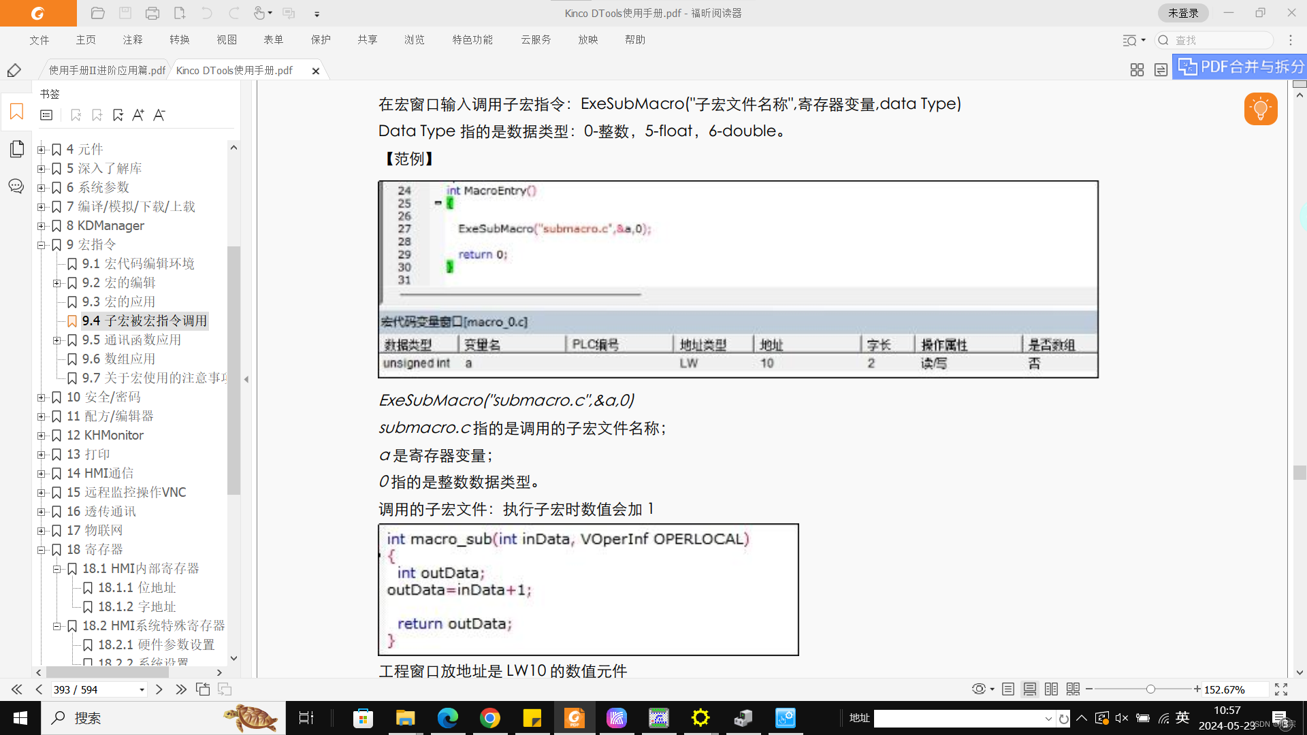Open the comments panel icon
Screen dimensions: 1307x735
16,186
